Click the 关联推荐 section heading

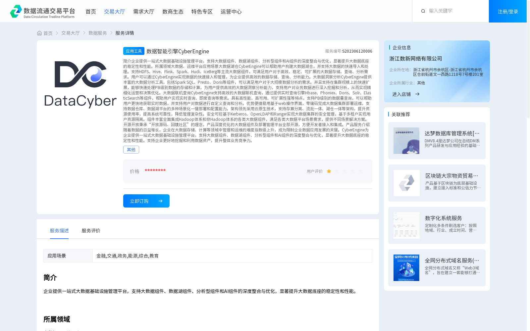[x=401, y=115]
